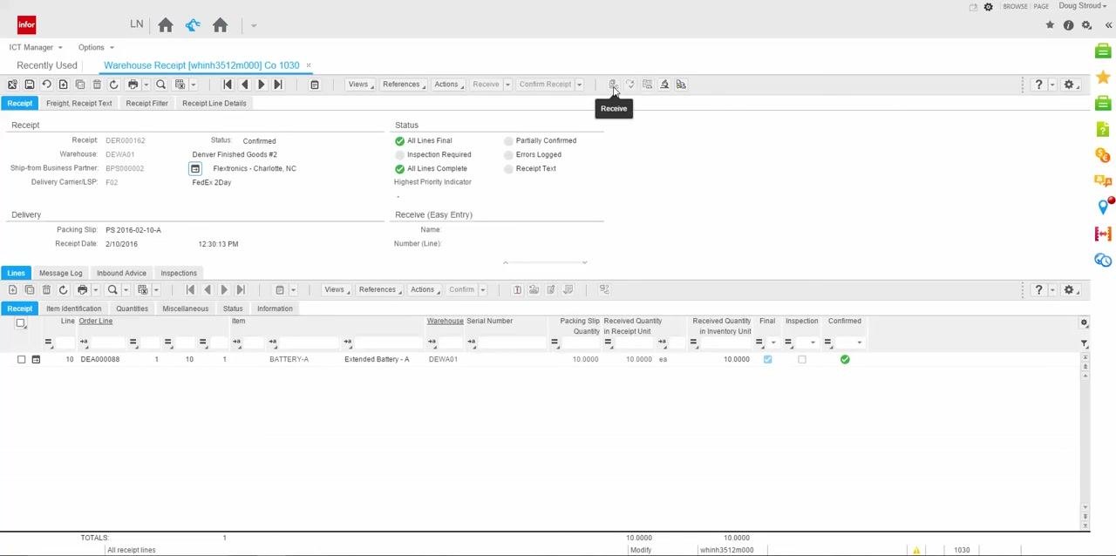Open the Actions menu in the lines toolbar

[425, 289]
